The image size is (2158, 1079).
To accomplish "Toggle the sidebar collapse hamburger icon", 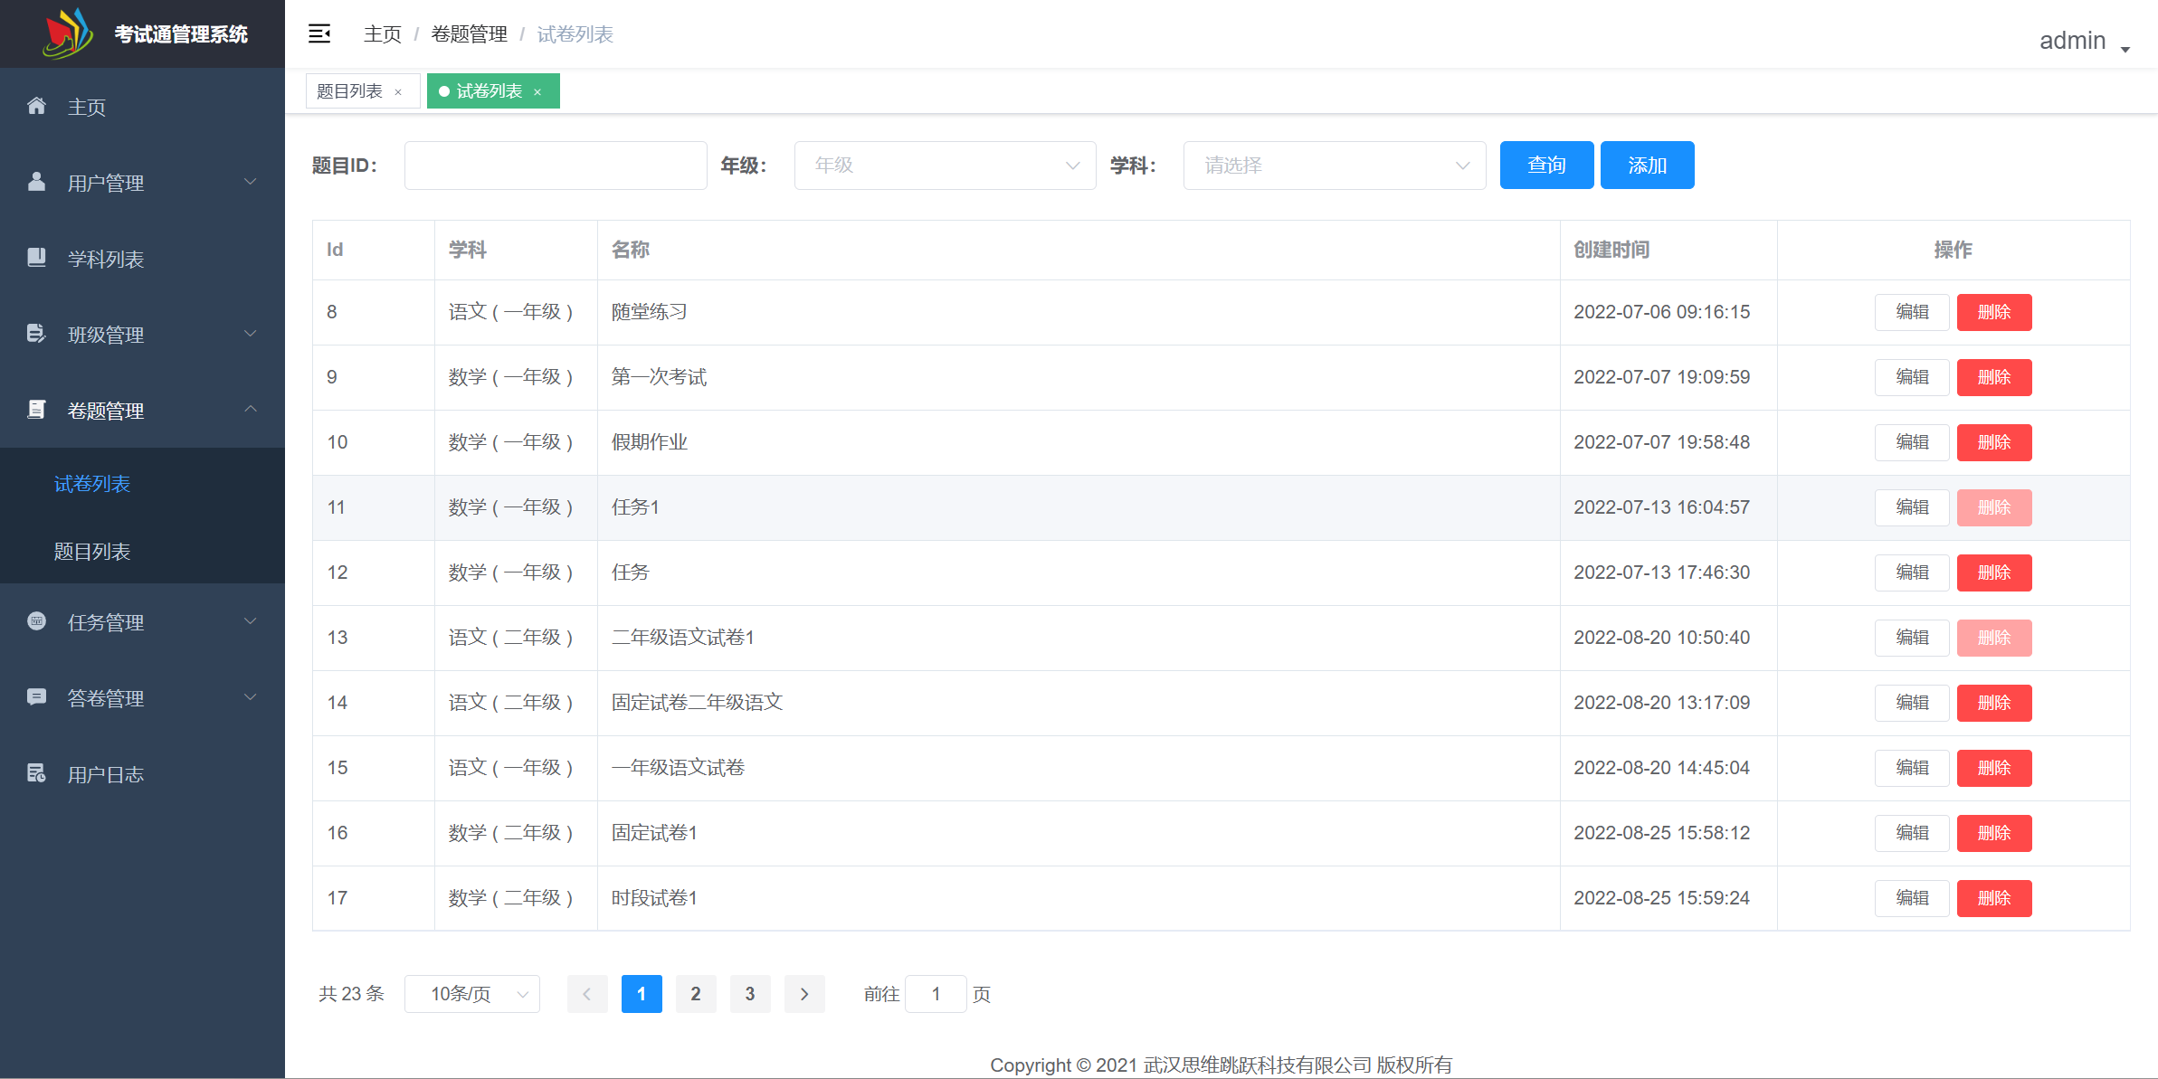I will (319, 34).
